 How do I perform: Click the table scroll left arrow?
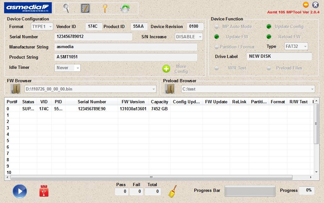tap(7, 178)
